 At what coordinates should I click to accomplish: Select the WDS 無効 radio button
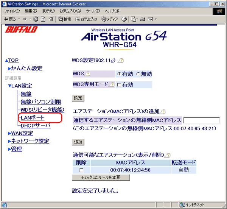click(138, 74)
